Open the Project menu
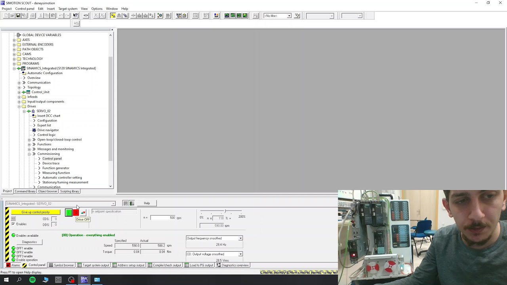 [7, 9]
